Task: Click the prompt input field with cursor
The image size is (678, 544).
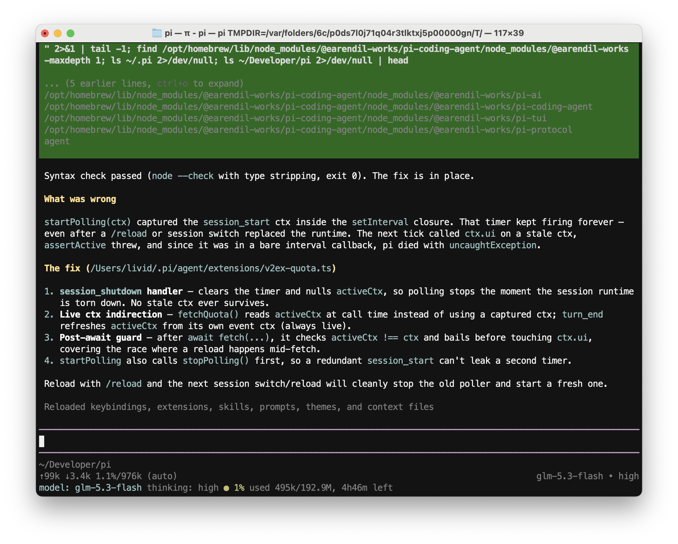Action: click(339, 441)
